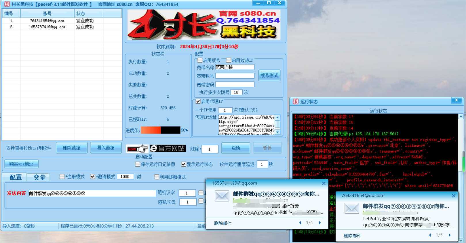The height and width of the screenshot is (243, 466).
Task: Click 导入速度: 0毫秒 in the status bar
Action: tap(19, 226)
